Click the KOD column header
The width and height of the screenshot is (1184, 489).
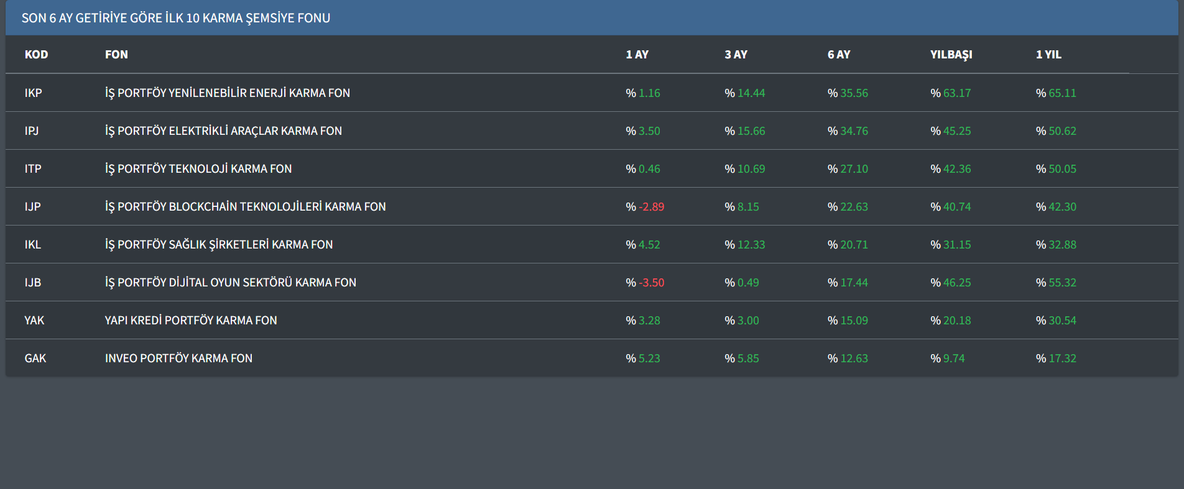[x=36, y=55]
